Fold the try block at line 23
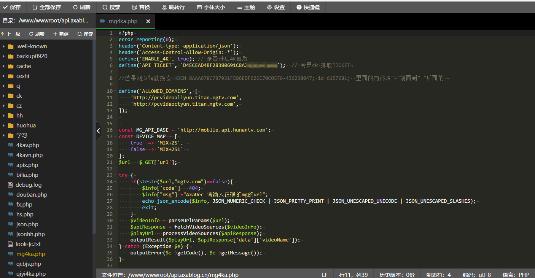535x278 pixels. coord(115,175)
